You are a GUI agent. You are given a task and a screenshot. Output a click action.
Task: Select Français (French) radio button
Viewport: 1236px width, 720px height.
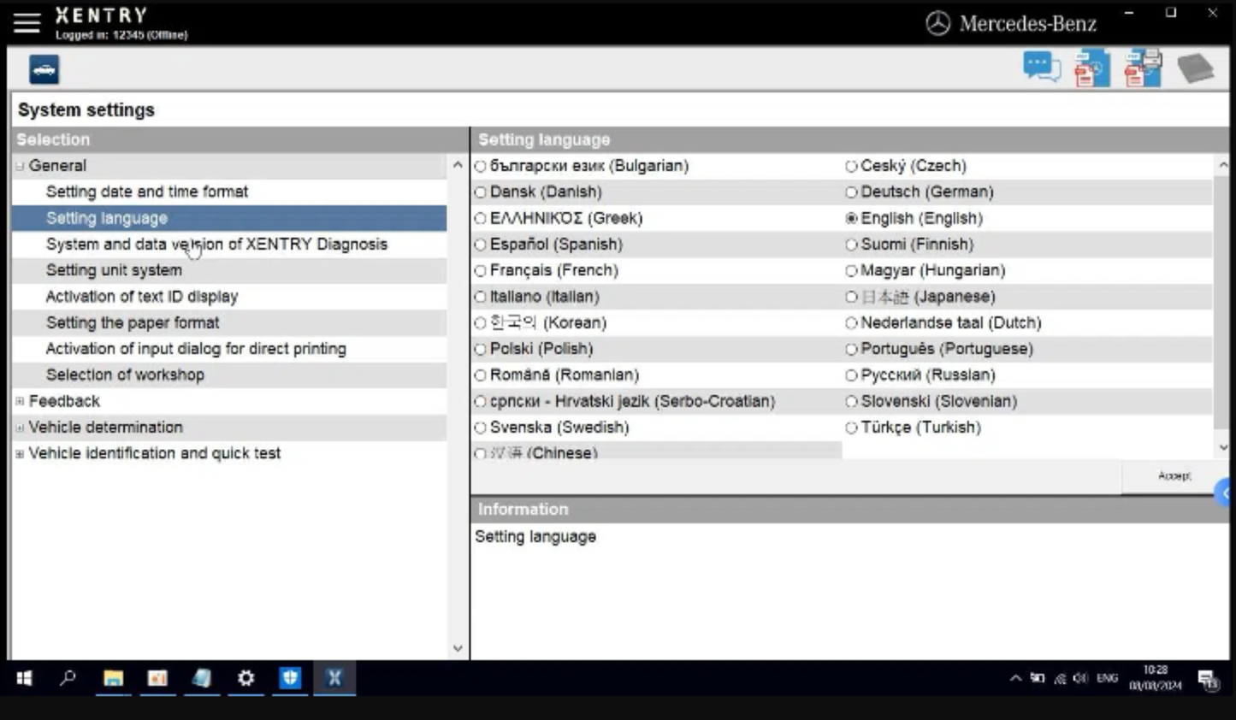481,271
